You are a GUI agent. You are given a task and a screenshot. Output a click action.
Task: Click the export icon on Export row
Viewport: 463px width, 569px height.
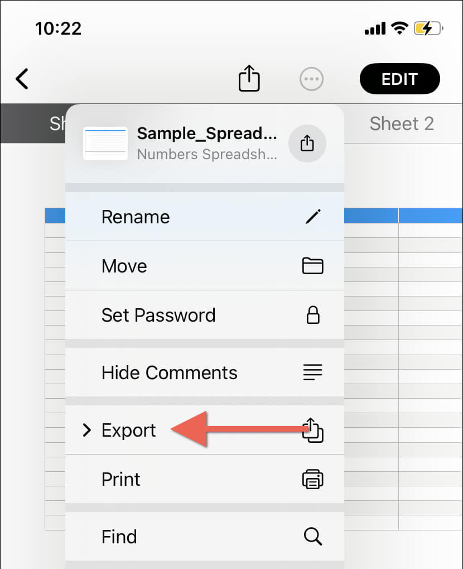(x=312, y=430)
